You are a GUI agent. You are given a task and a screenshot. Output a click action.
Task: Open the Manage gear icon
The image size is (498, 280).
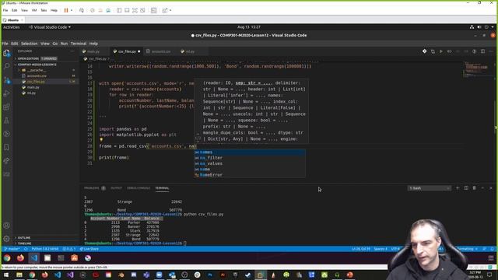[7, 239]
